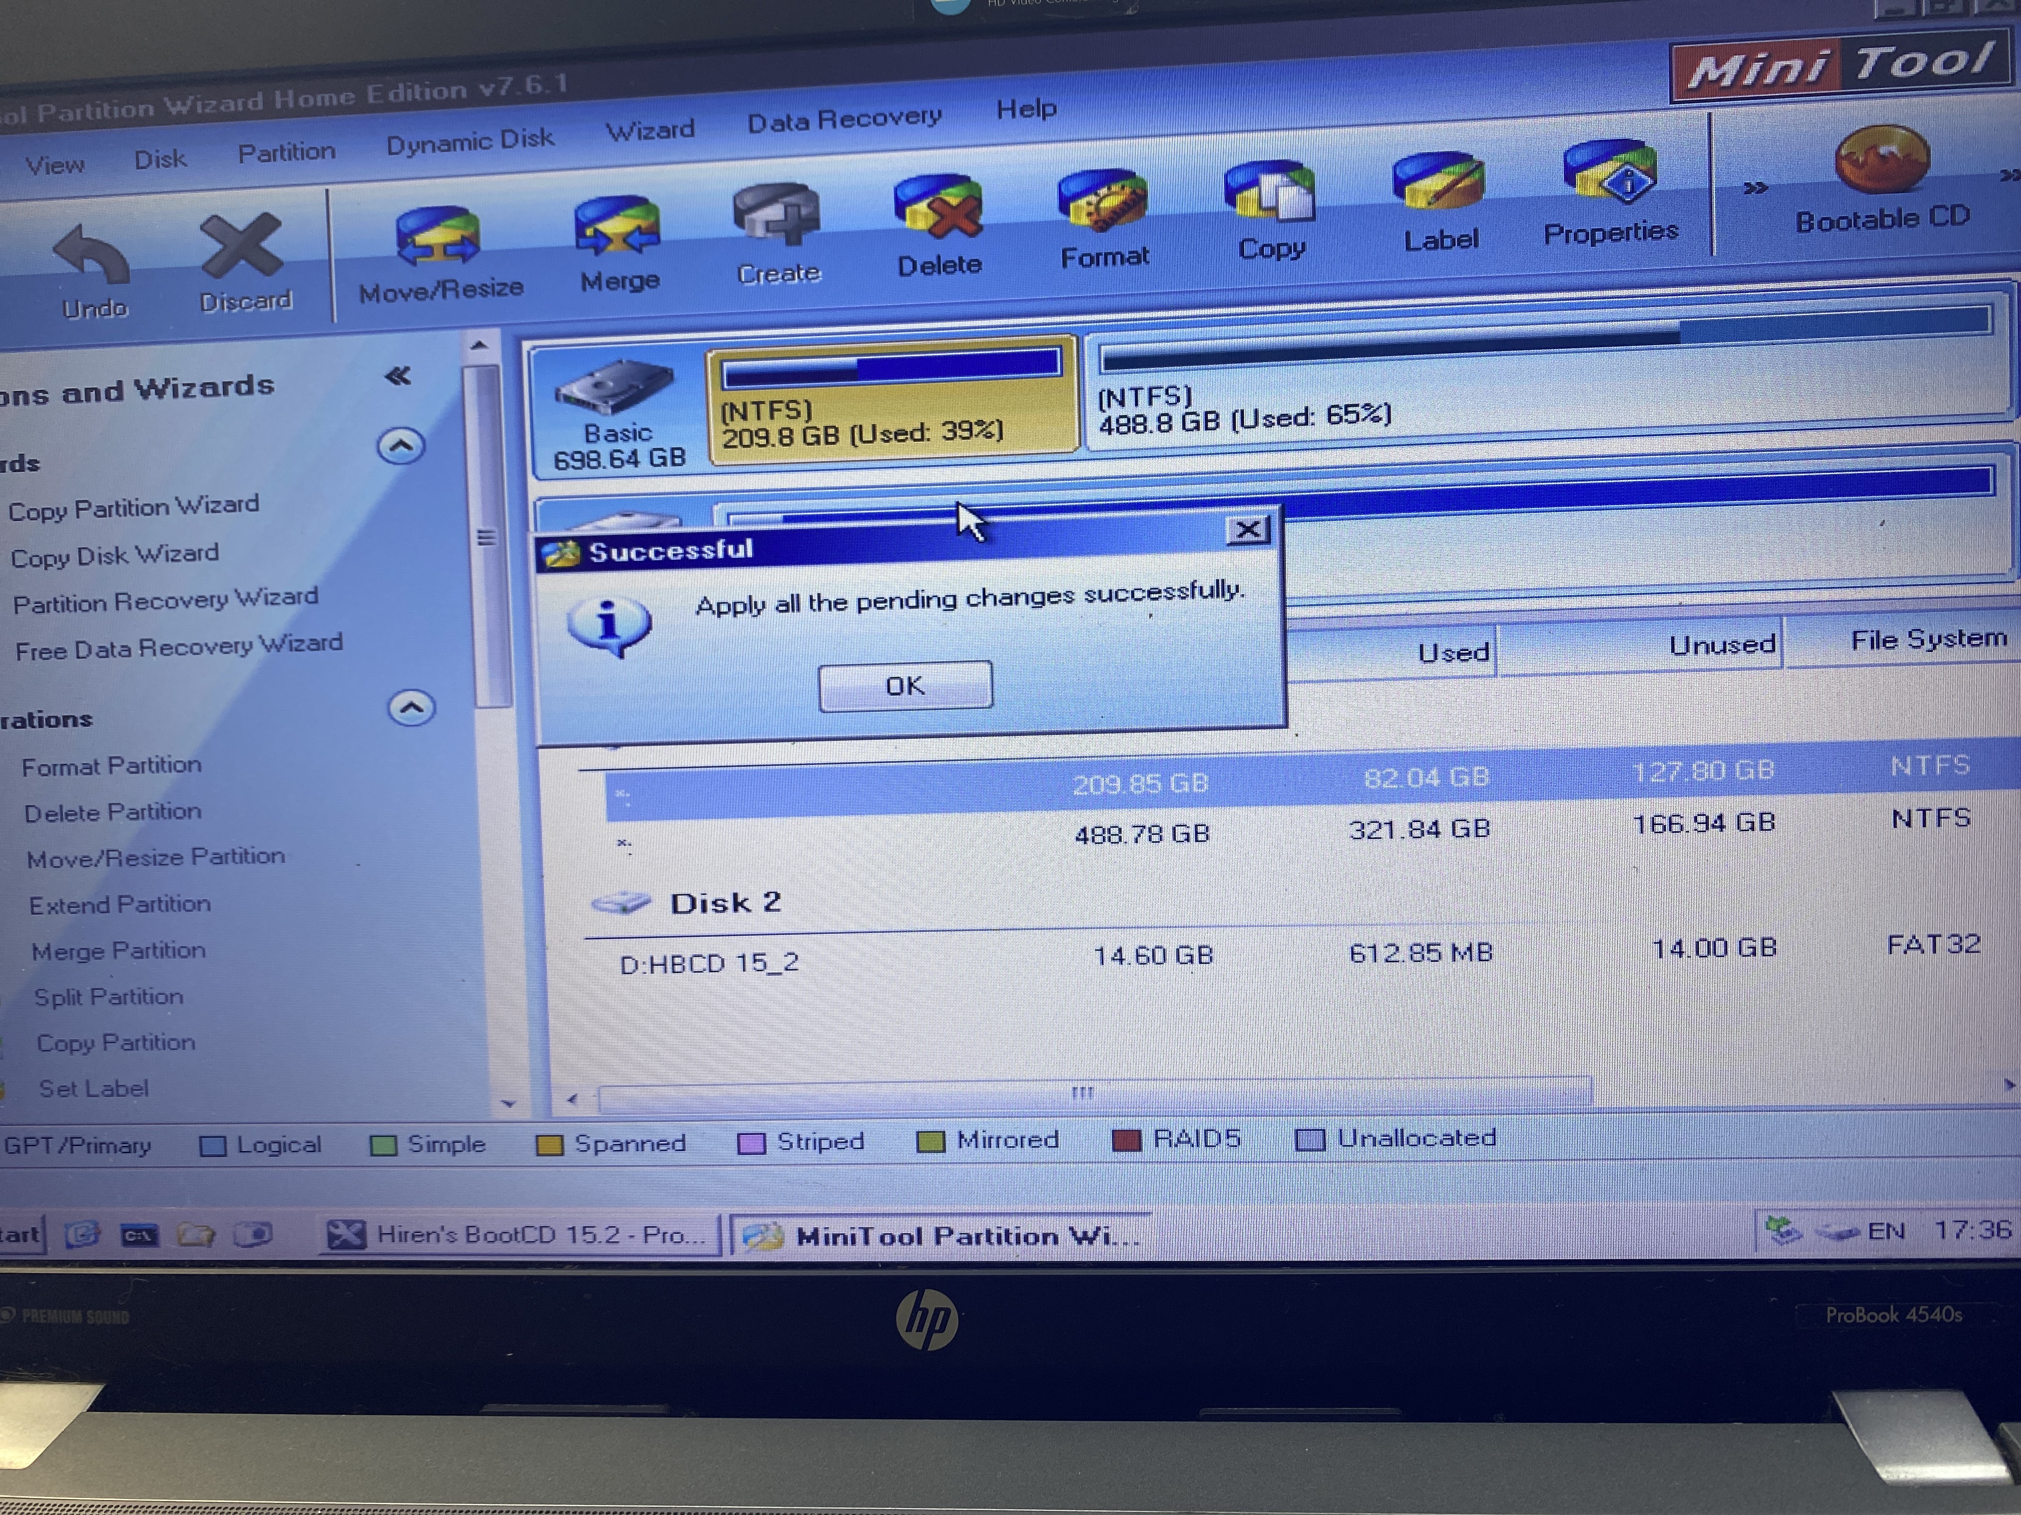Click the Copy partition toolbar icon
Screen dimensions: 2021x1515
click(x=1270, y=191)
